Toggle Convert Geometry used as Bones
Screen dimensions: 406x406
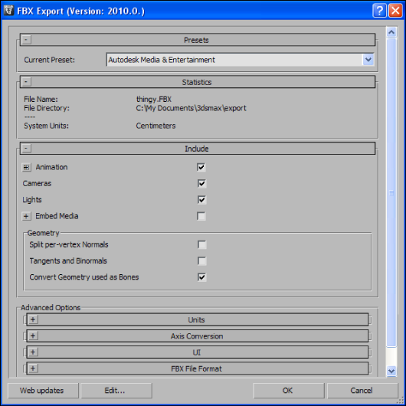pyautogui.click(x=201, y=277)
